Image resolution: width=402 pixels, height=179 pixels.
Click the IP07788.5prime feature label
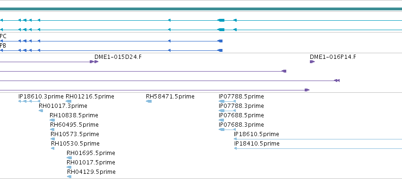(241, 97)
